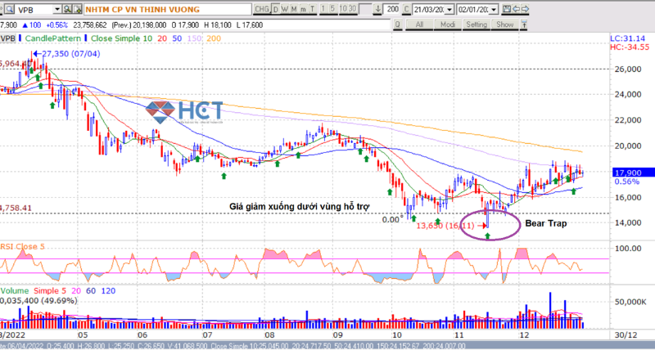Click the blue 50 moving average label
The height and width of the screenshot is (350, 655).
(x=177, y=38)
